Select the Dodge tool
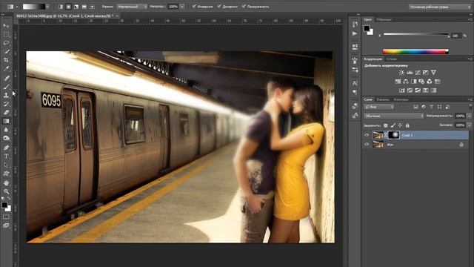474x267 pixels. click(x=6, y=139)
